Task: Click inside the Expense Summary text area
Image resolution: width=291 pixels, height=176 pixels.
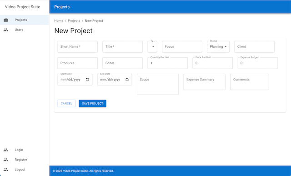Action: [x=205, y=82]
